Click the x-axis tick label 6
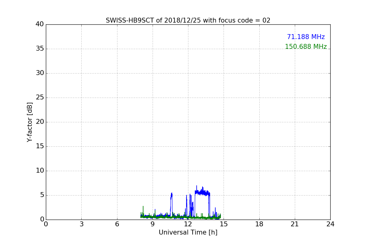The width and height of the screenshot is (367, 244). (x=117, y=224)
